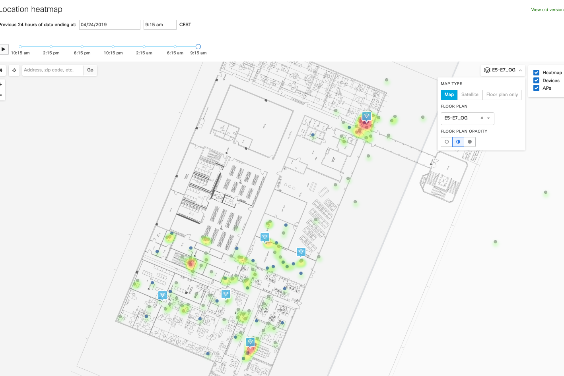Image resolution: width=564 pixels, height=376 pixels.
Task: Switch map type to Satellite
Action: click(x=470, y=94)
